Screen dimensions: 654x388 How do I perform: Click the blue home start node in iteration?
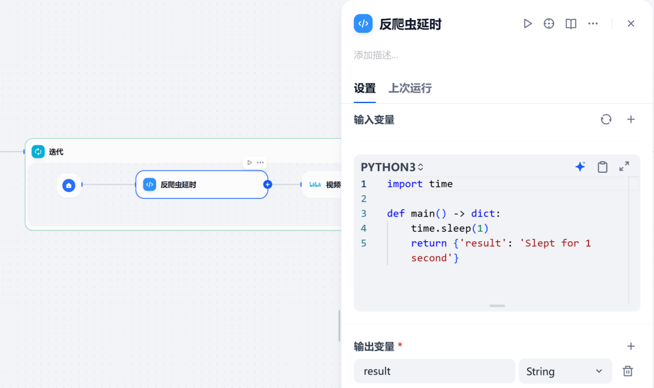point(69,185)
